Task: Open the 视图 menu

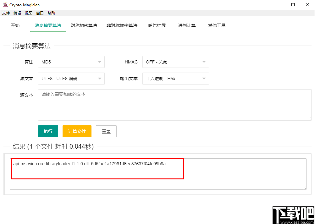Action: point(29,13)
